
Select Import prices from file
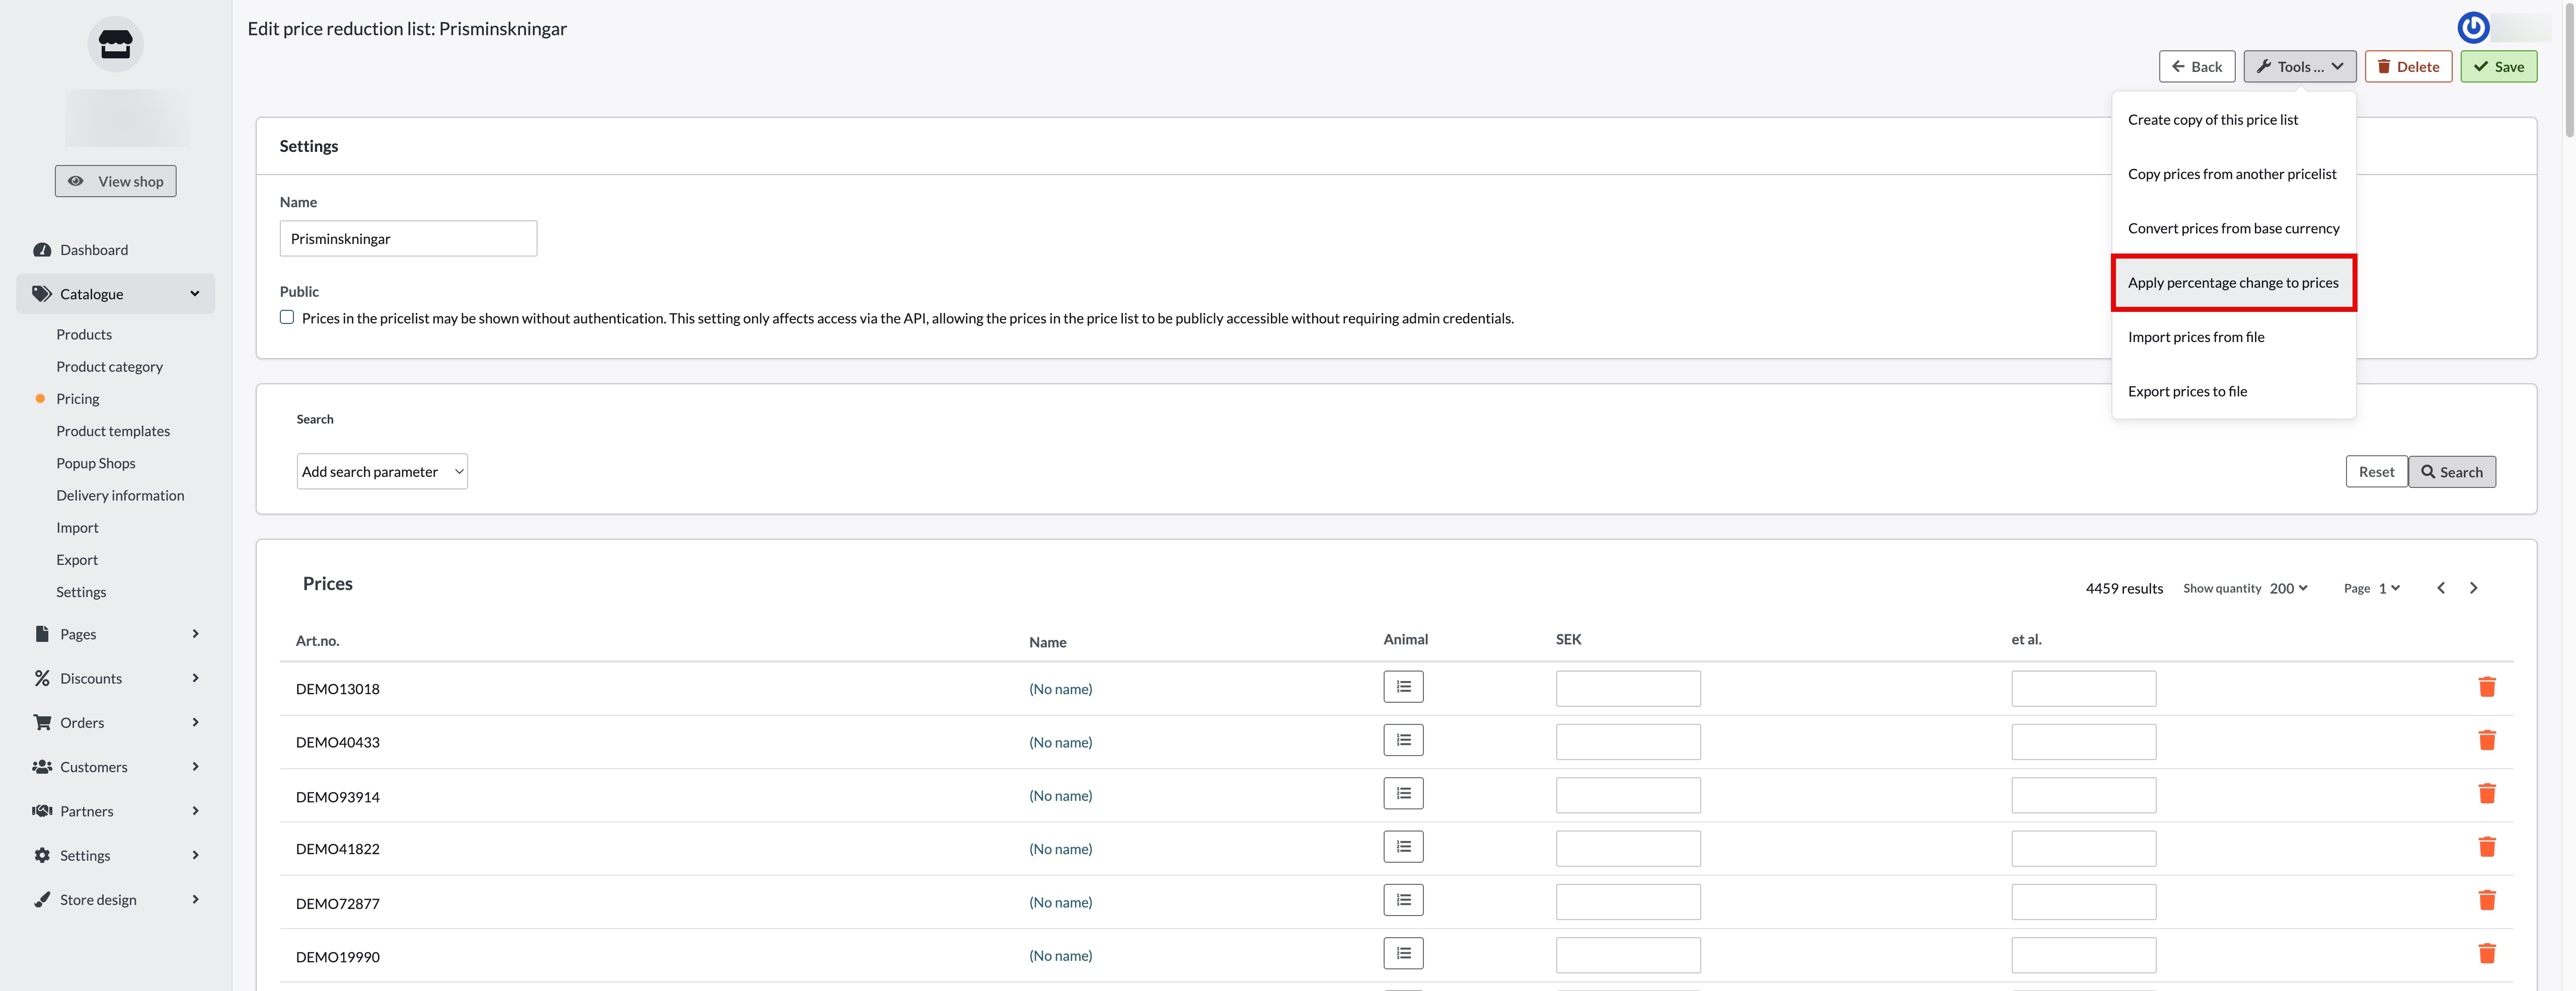2195,338
